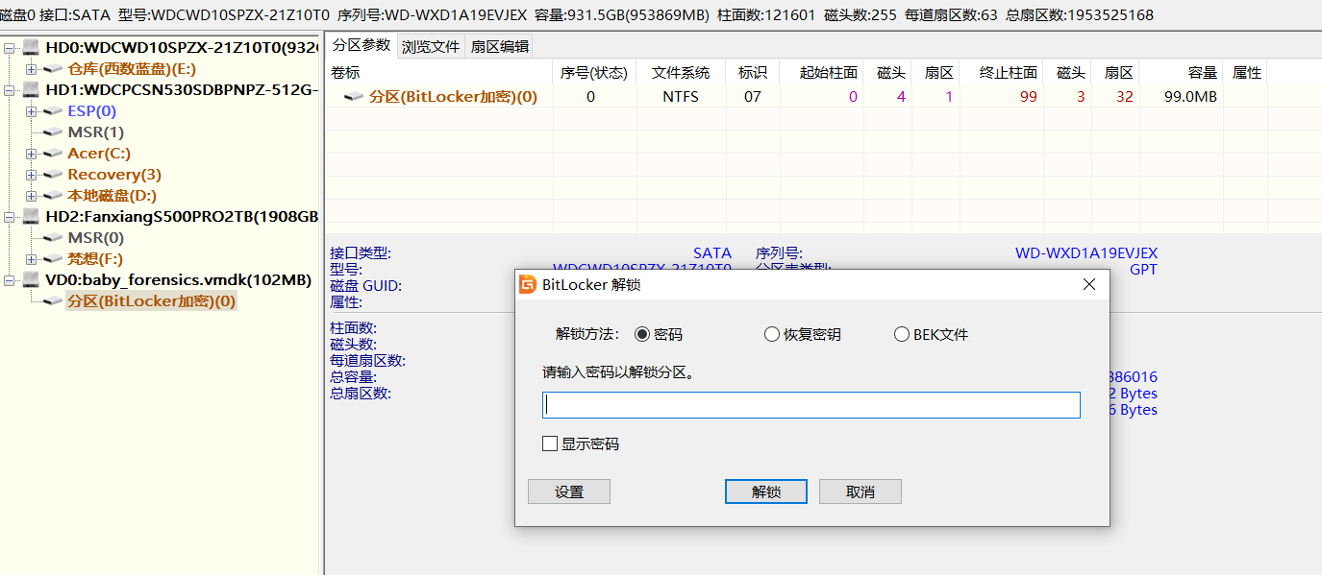Image resolution: width=1322 pixels, height=575 pixels.
Task: Click the Acer(C:) partition icon
Action: tap(53, 153)
